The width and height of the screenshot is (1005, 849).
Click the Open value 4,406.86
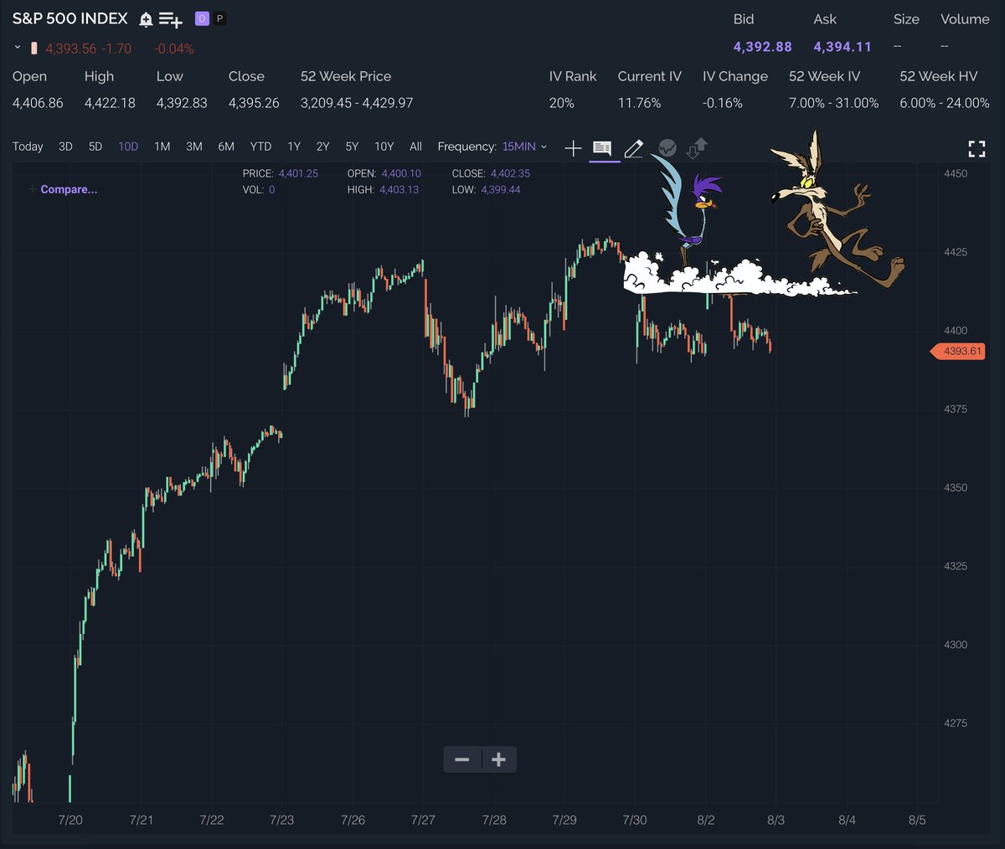(x=38, y=103)
